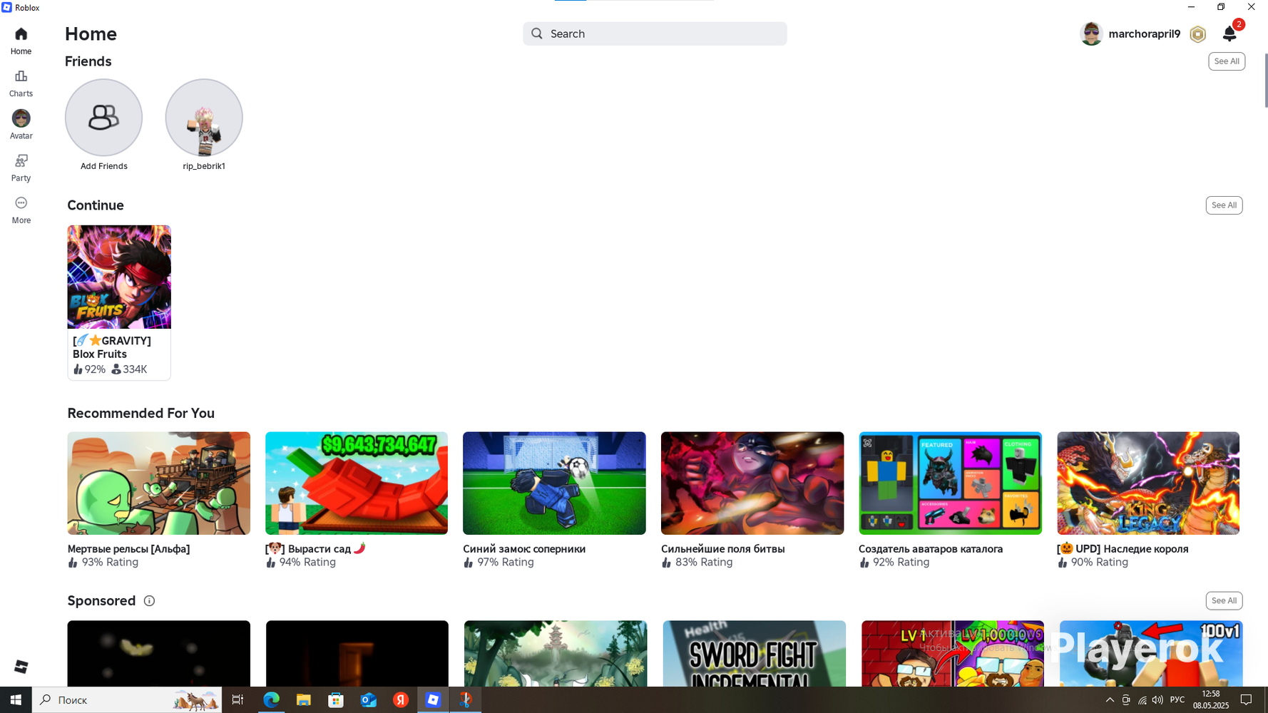Open the Sword Fight Incremental sponsored thumbnail

755,654
